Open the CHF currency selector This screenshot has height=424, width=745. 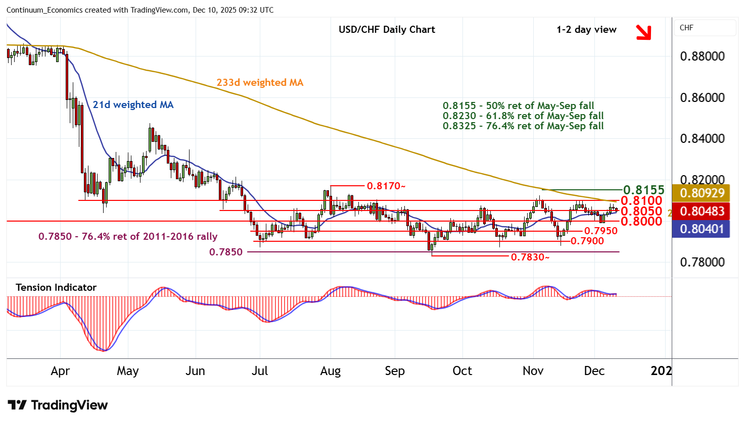pyautogui.click(x=705, y=28)
